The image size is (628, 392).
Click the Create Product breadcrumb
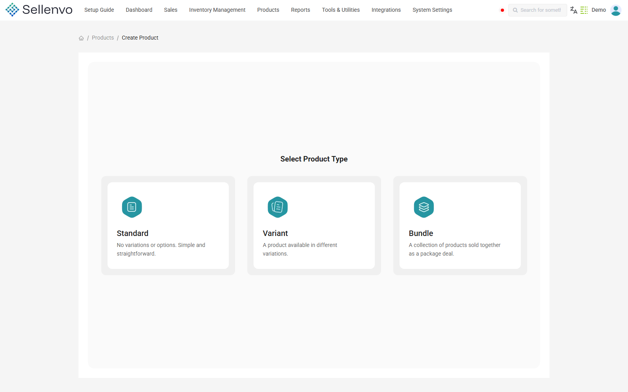pyautogui.click(x=140, y=38)
